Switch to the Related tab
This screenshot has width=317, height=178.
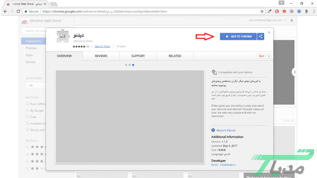tap(175, 56)
